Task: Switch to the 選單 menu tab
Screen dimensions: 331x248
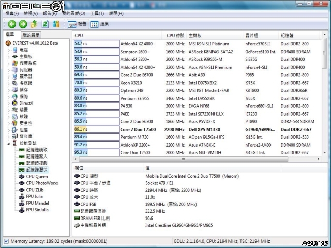Action: 10,35
